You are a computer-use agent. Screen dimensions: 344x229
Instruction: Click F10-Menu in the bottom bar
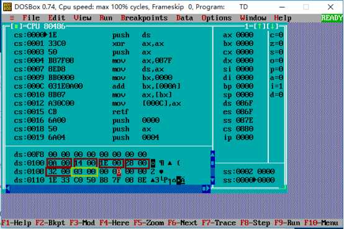point(321,223)
